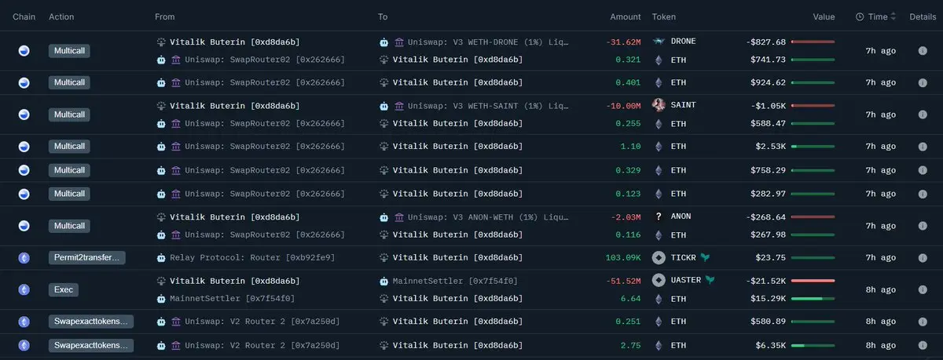The height and width of the screenshot is (360, 943).
Task: Open Vitalik Buterin recipient link in TICKR row
Action: (457, 257)
